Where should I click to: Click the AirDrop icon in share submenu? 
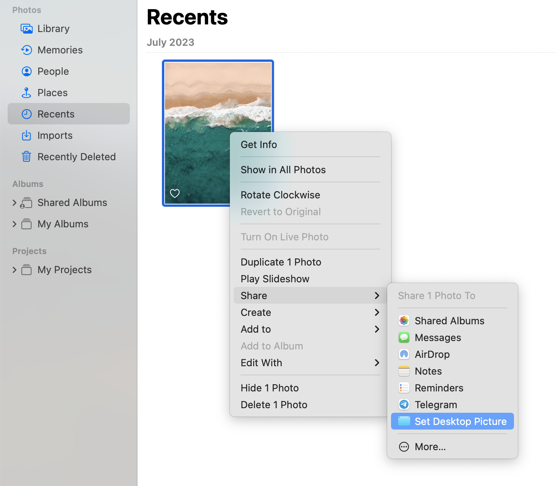pyautogui.click(x=404, y=354)
